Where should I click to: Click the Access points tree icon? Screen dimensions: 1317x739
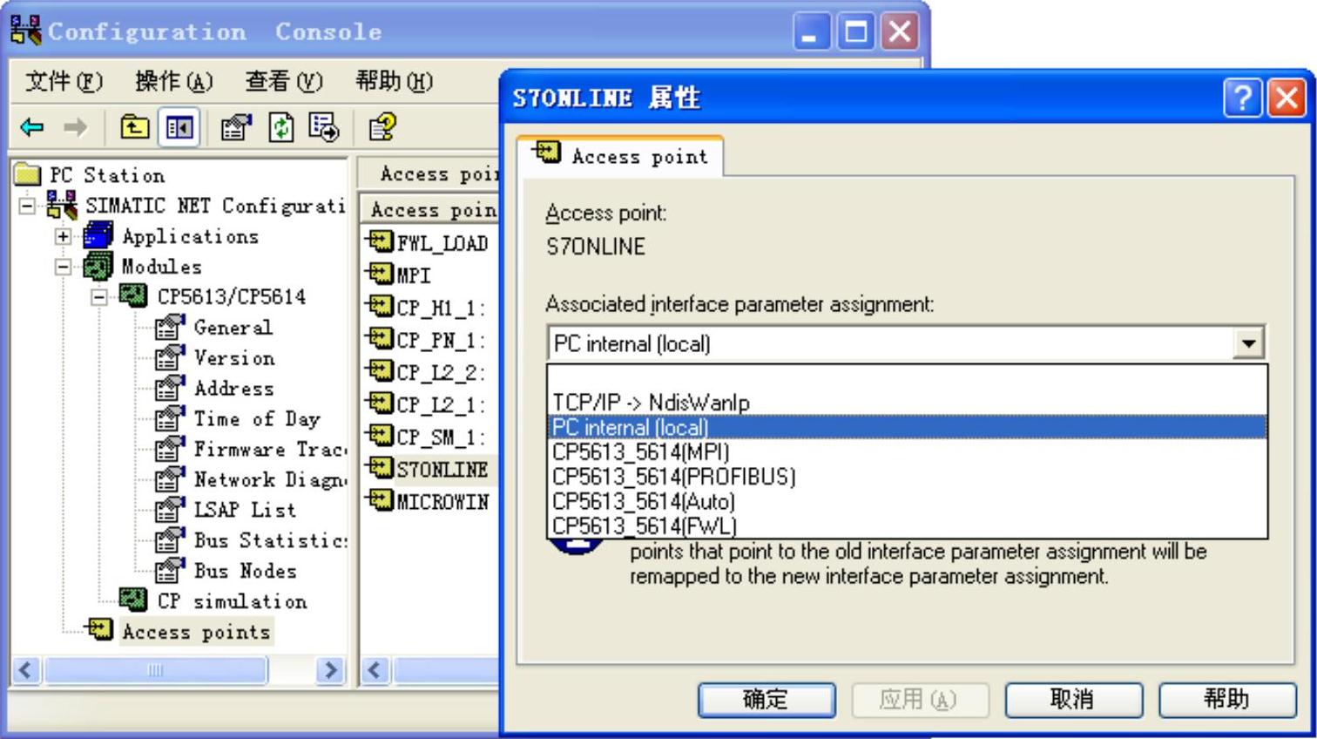pyautogui.click(x=99, y=629)
